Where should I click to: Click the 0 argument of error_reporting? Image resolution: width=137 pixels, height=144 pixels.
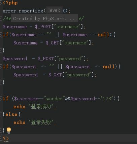64,11
